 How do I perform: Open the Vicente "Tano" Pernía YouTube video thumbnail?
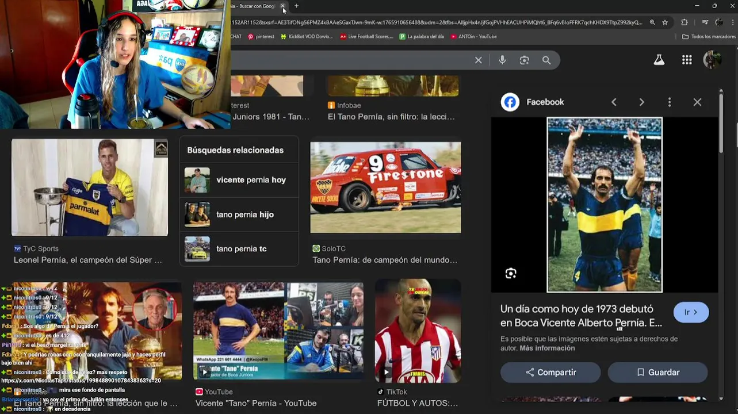point(278,331)
